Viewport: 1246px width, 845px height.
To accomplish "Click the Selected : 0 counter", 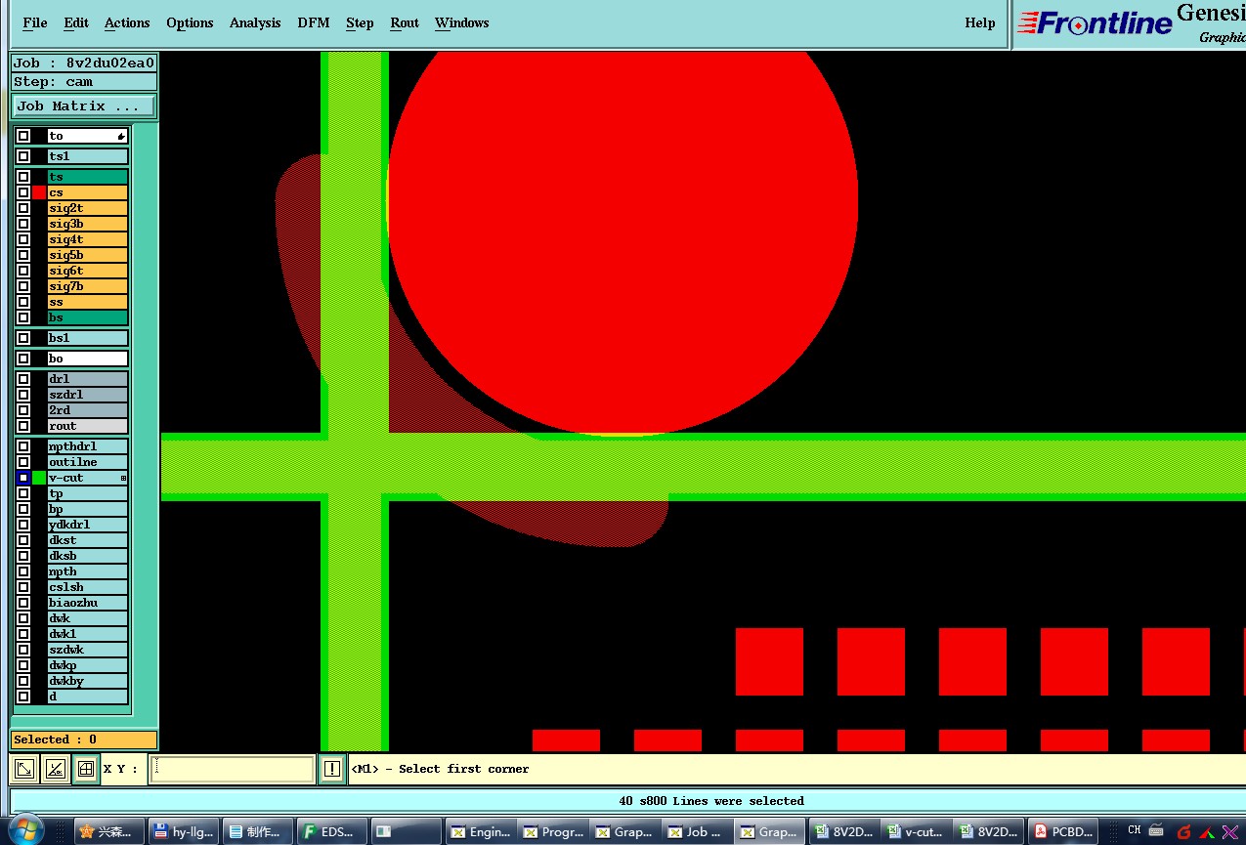I will (84, 739).
